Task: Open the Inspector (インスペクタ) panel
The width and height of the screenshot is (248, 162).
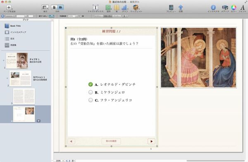Action: 213,7
